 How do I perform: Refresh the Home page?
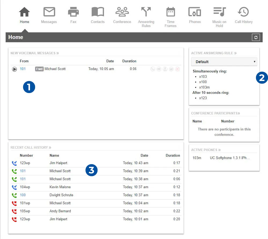[x=256, y=37]
